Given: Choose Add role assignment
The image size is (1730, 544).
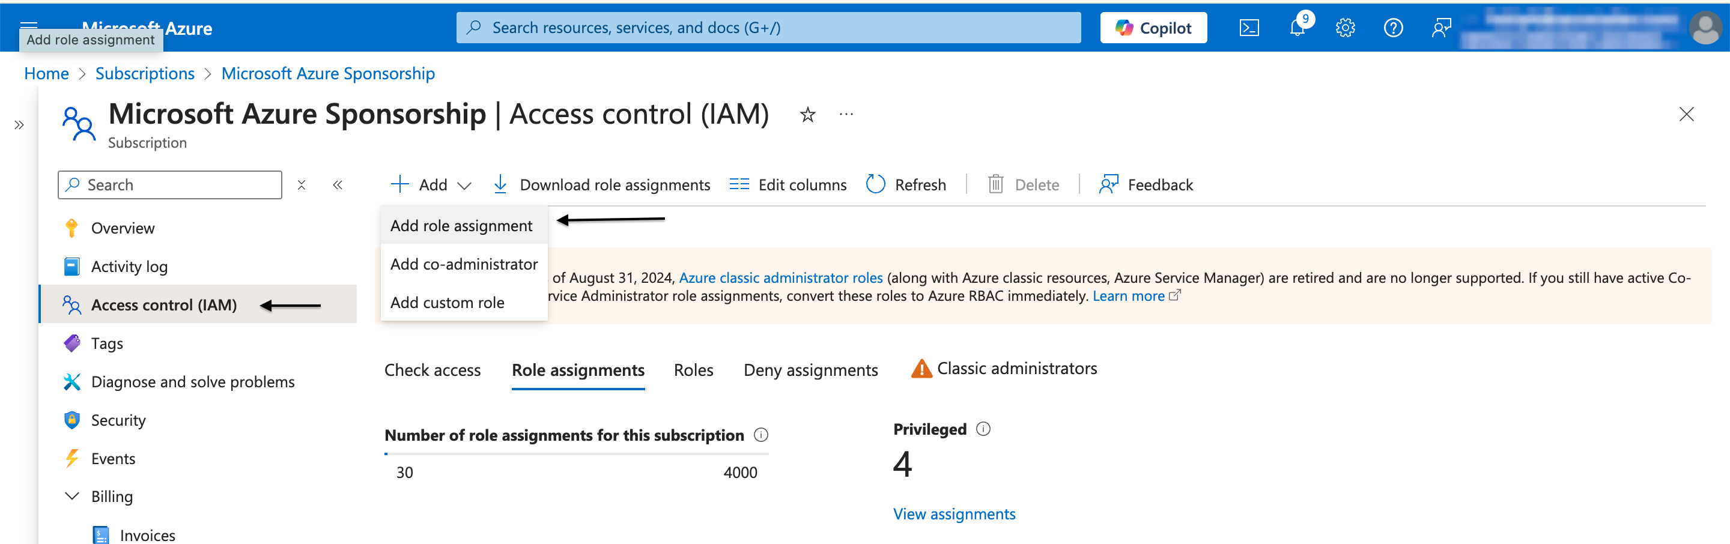Looking at the screenshot, I should tap(464, 226).
